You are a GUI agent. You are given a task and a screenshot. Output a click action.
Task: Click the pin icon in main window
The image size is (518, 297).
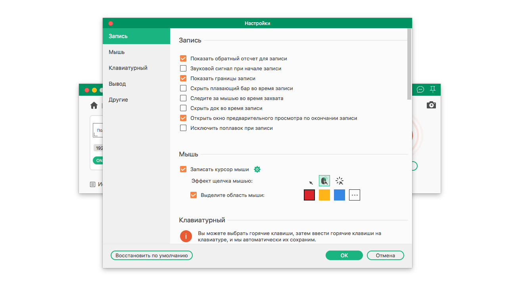pos(433,89)
